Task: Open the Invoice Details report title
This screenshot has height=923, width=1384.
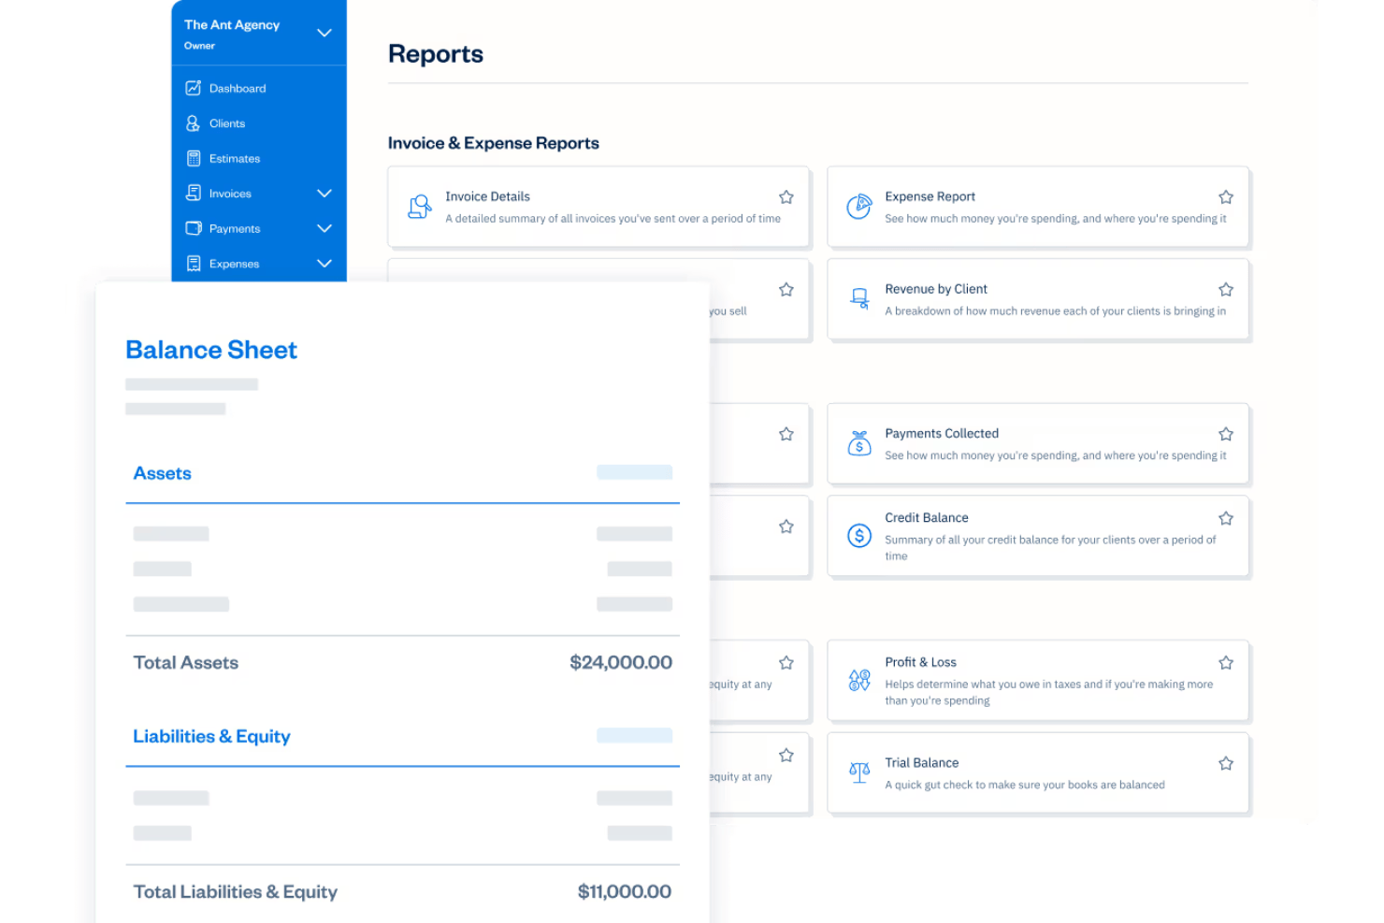Action: pos(487,196)
